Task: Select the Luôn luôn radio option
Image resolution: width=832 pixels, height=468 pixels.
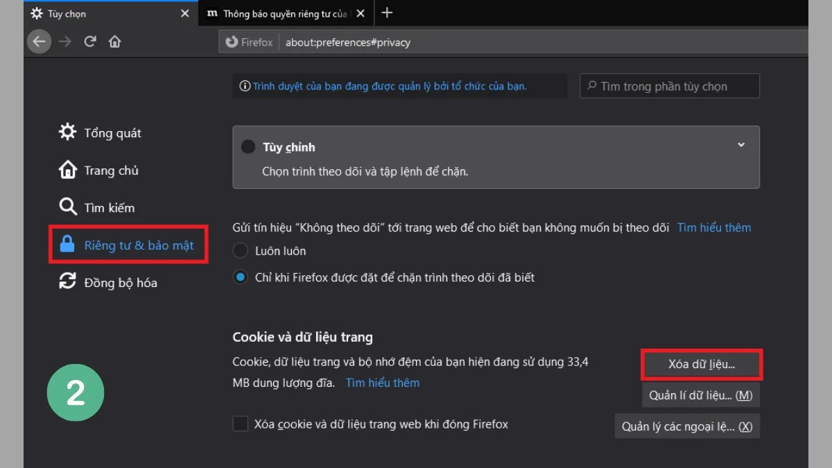Action: click(x=240, y=250)
